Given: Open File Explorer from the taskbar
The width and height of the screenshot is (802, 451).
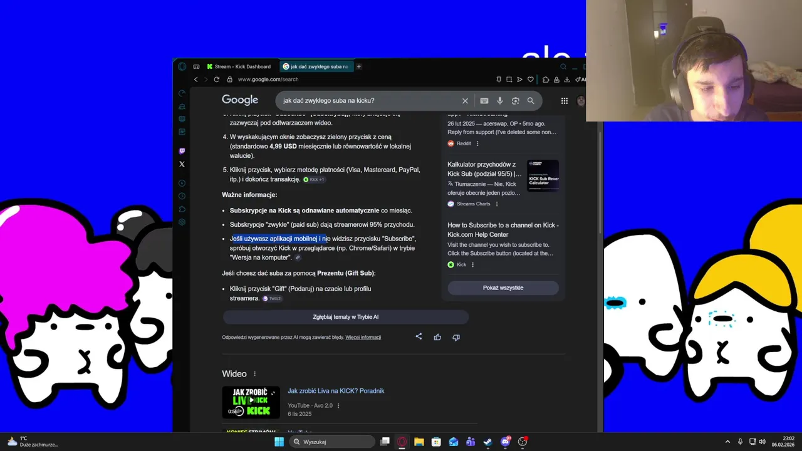Looking at the screenshot, I should pyautogui.click(x=419, y=442).
